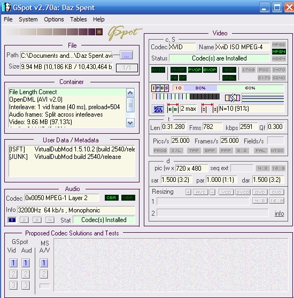Viewport: 294px width, 298px height.
Task: Click the Resizing CVD button
Action: (x=276, y=192)
